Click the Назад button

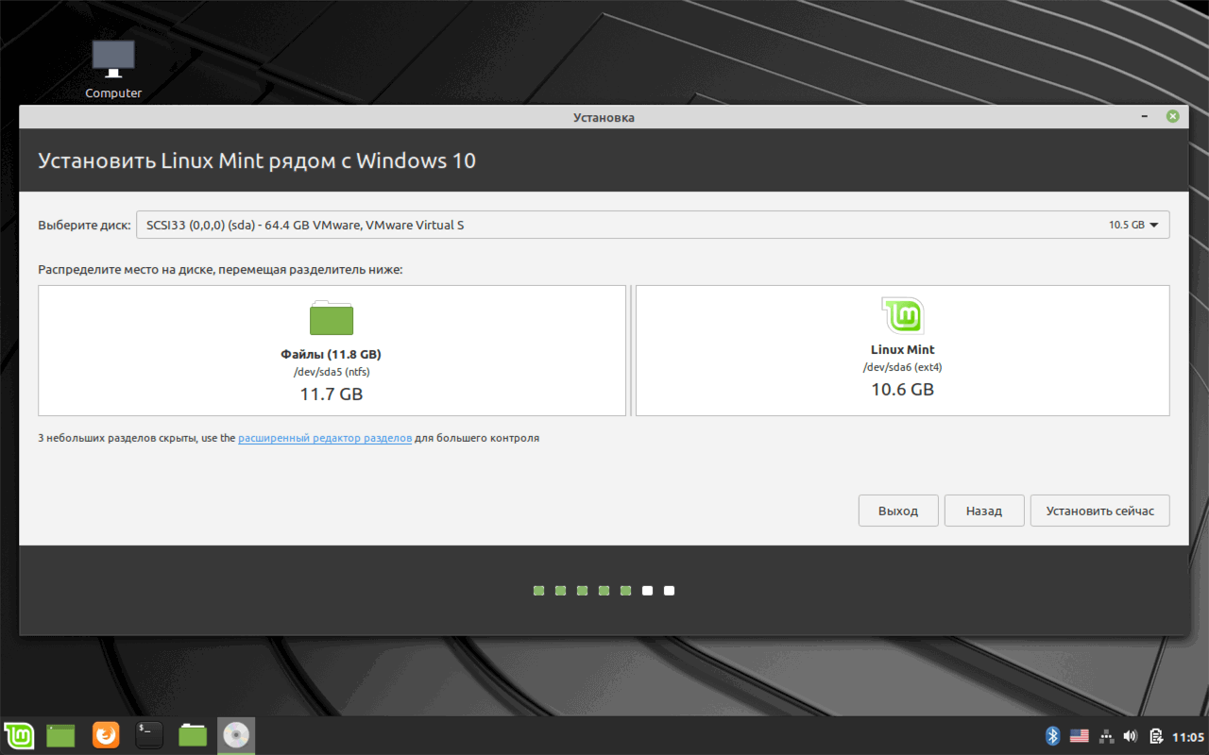(x=984, y=511)
